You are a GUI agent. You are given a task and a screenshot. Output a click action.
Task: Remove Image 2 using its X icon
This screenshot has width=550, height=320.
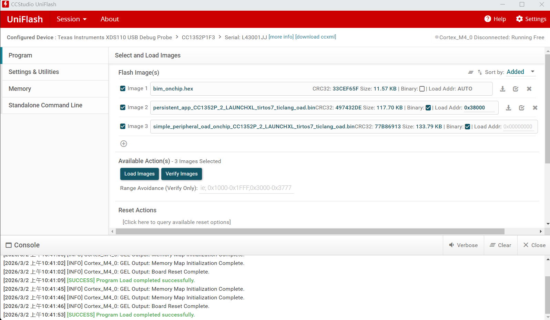[x=535, y=108]
